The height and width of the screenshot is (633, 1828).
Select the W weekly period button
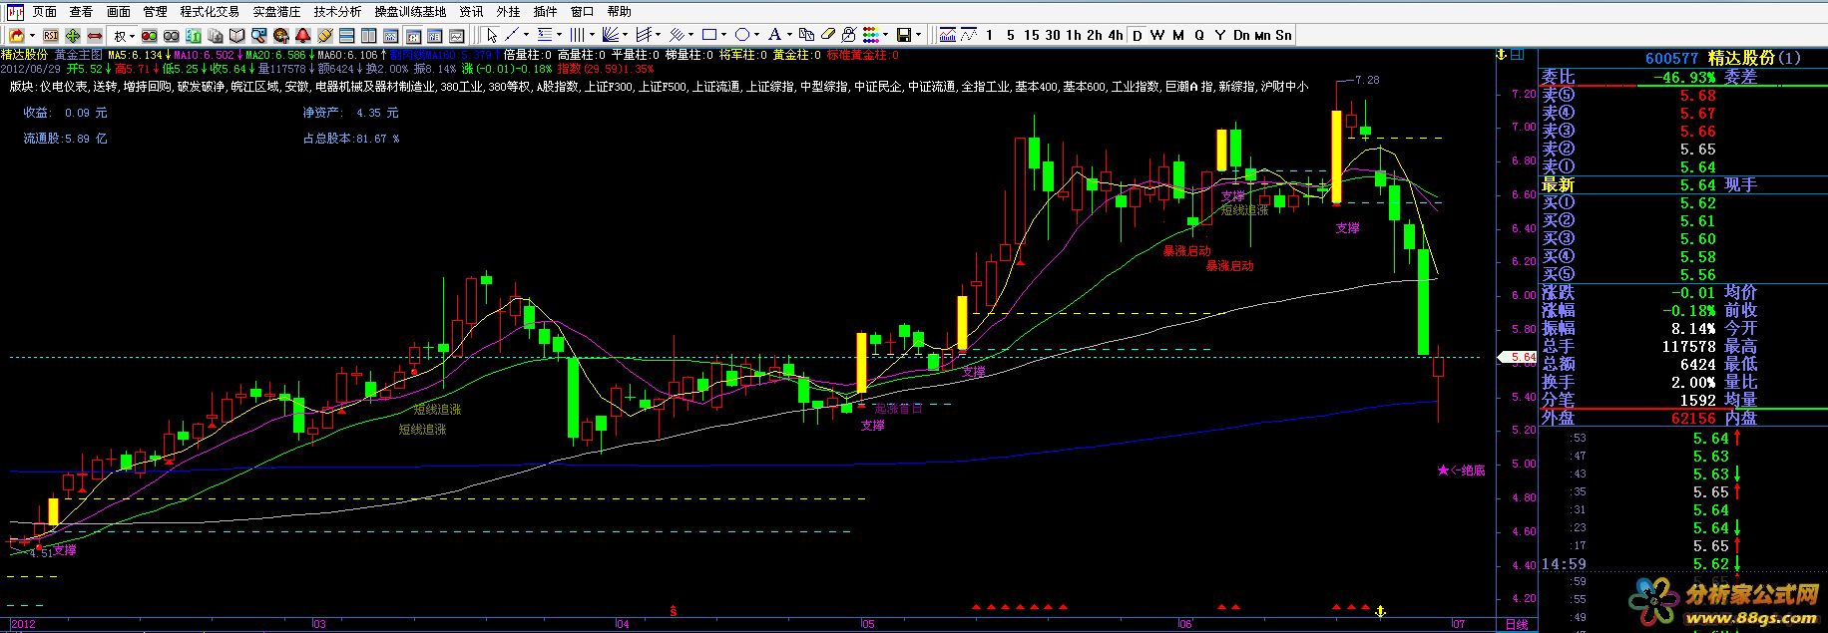point(1157,35)
